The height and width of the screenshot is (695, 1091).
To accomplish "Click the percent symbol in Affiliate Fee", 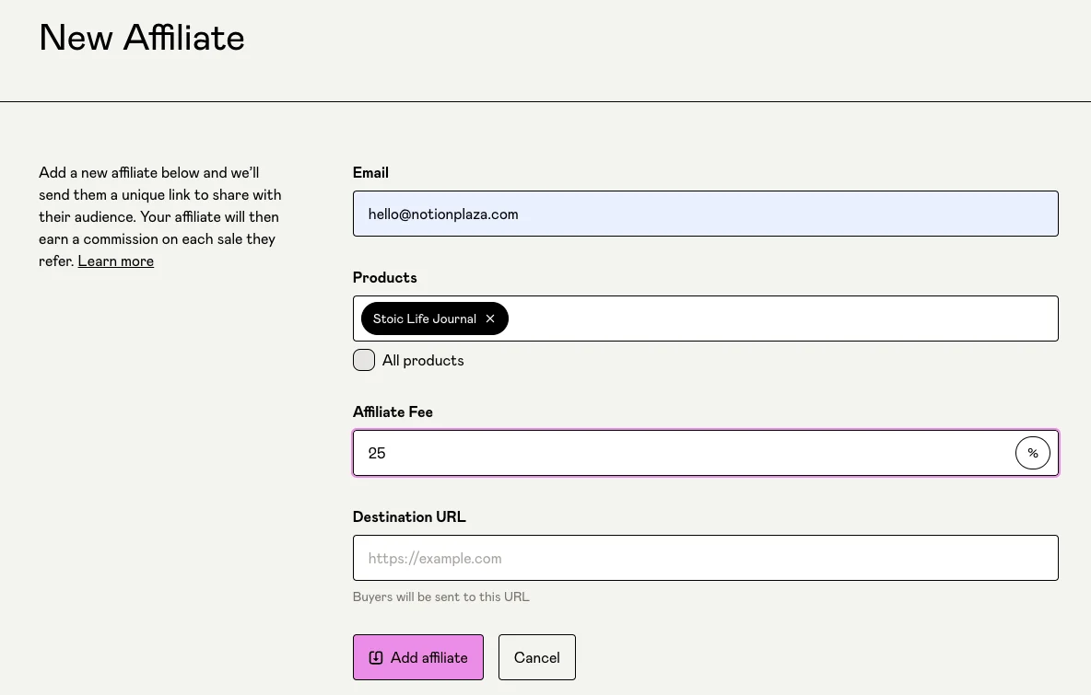I will [1032, 453].
